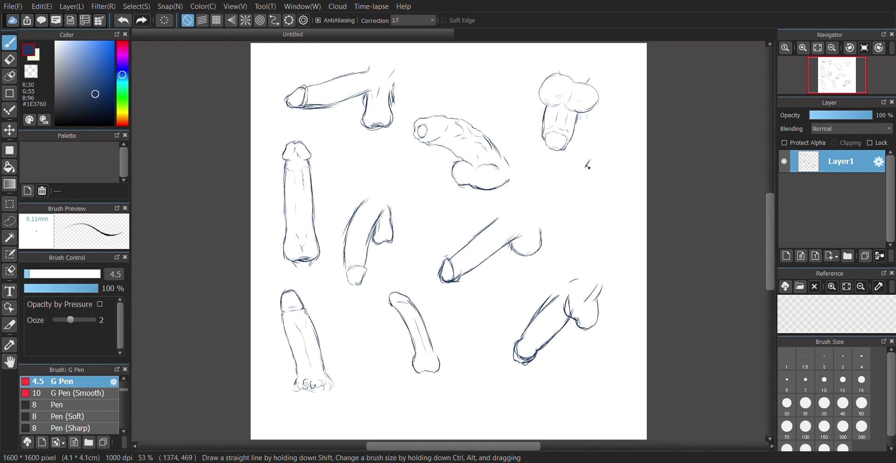Open the Time-lapse menu
Image resolution: width=896 pixels, height=463 pixels.
(371, 7)
